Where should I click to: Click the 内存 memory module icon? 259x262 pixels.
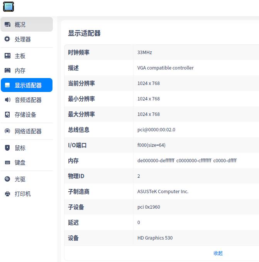click(x=7, y=70)
